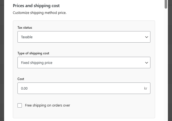Select the Taxable value text

click(x=27, y=37)
